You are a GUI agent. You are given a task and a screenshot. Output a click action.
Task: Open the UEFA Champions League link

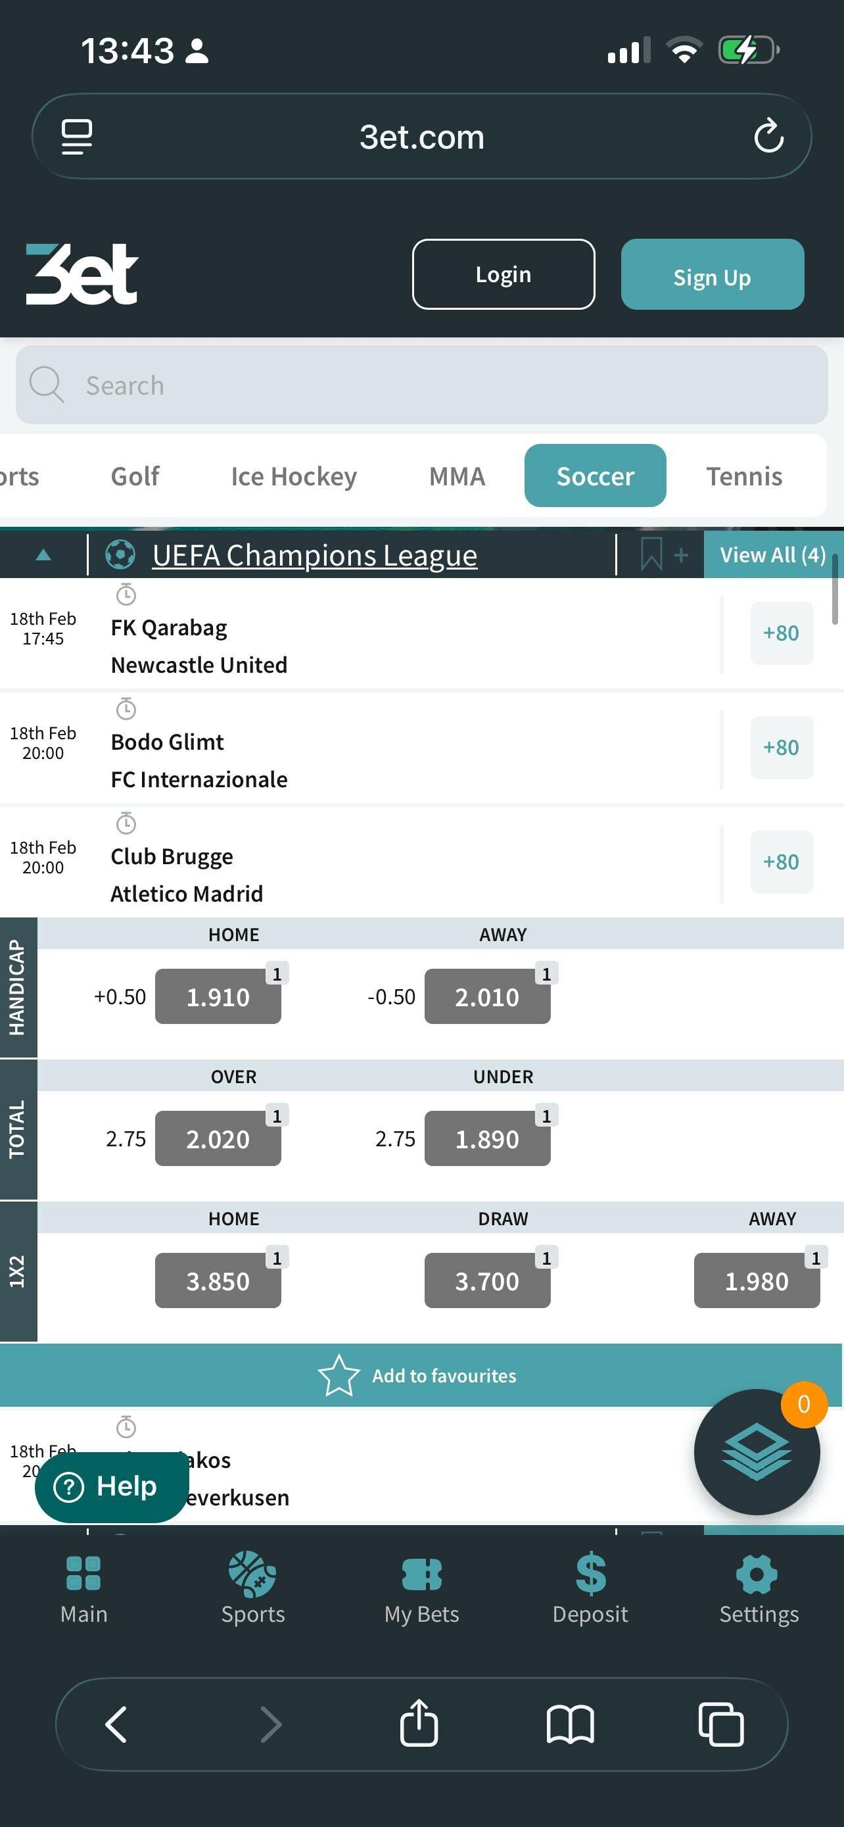point(315,554)
